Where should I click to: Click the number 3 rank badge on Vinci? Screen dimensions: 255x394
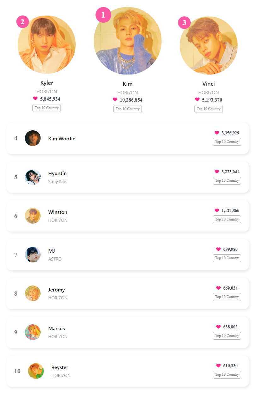click(184, 23)
